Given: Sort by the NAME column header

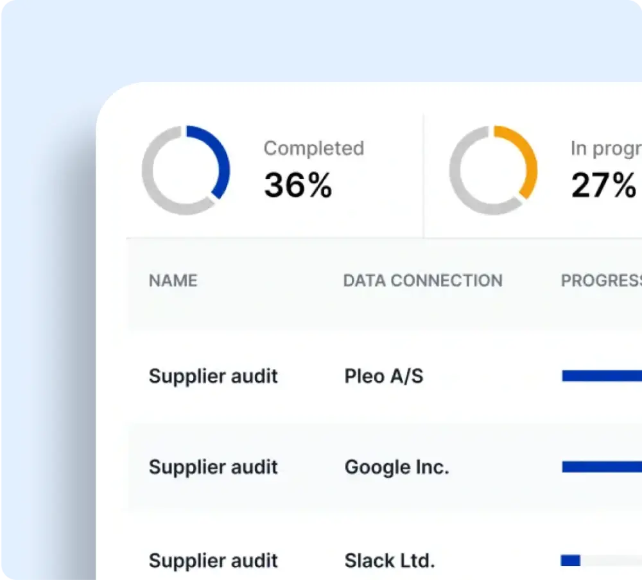Looking at the screenshot, I should (x=173, y=280).
